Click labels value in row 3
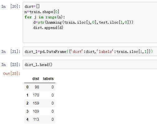 (x=53, y=111)
